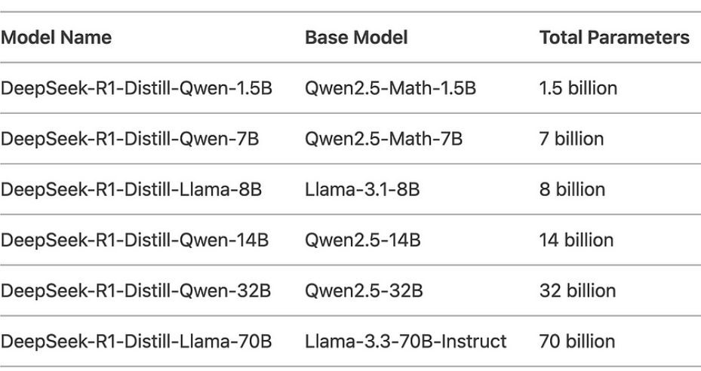Select DeepSeek-R1-Distill-Qwen-1.5B model name cell
Viewport: 701px width, 371px height.
click(137, 88)
